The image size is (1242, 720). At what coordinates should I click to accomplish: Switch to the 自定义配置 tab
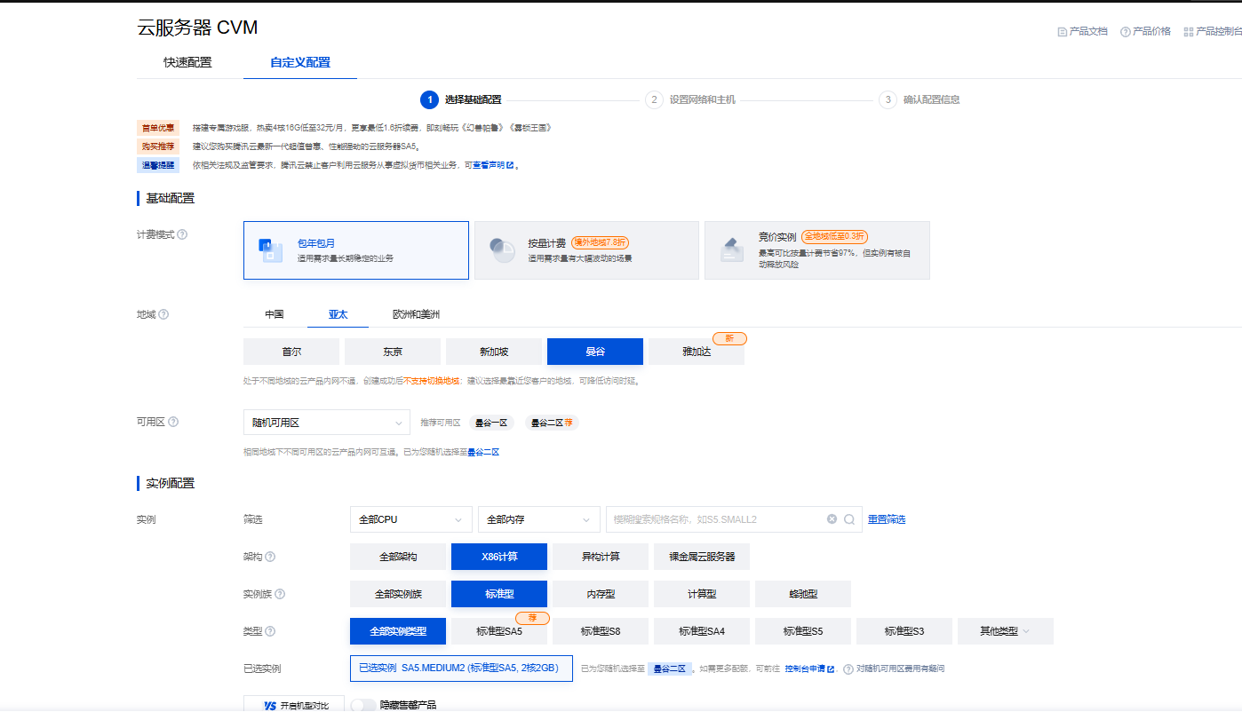tap(300, 62)
